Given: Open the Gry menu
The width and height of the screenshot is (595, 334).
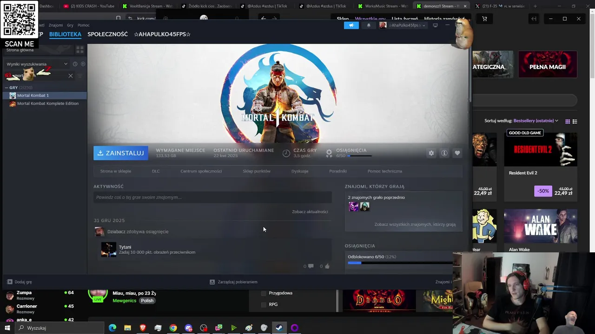Looking at the screenshot, I should 70,25.
